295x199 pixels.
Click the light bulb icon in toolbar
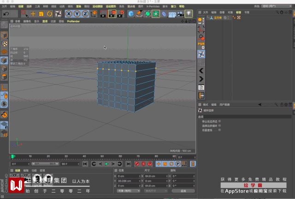click(x=189, y=14)
